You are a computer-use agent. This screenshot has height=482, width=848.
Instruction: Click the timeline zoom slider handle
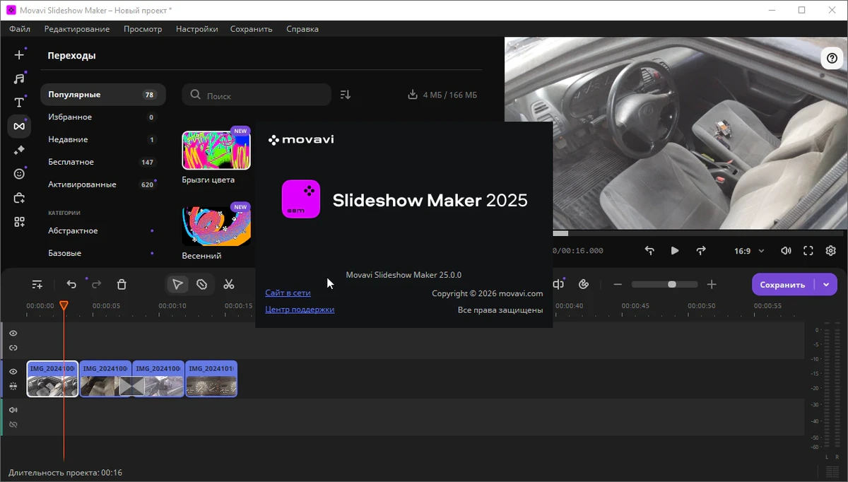click(x=672, y=284)
